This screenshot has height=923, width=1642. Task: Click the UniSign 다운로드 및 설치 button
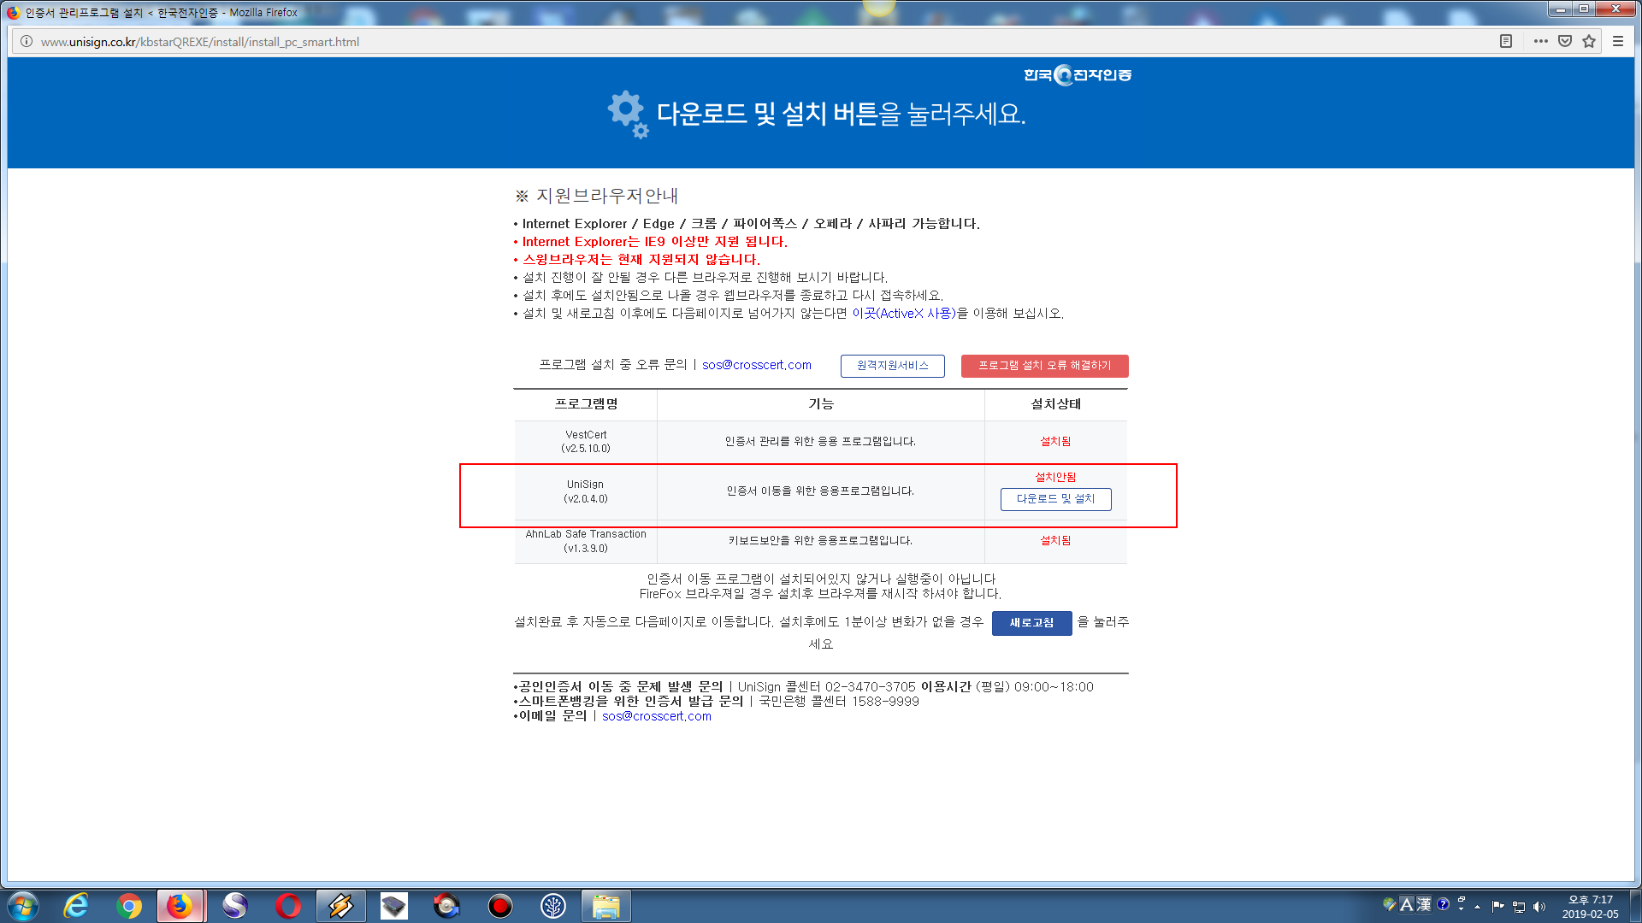(x=1055, y=499)
